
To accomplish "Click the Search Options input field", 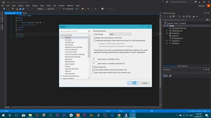I will [74, 31].
